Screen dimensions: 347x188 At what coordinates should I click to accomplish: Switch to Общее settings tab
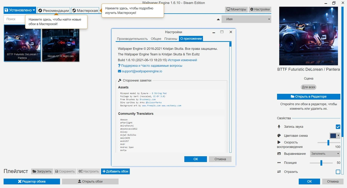tap(156, 39)
